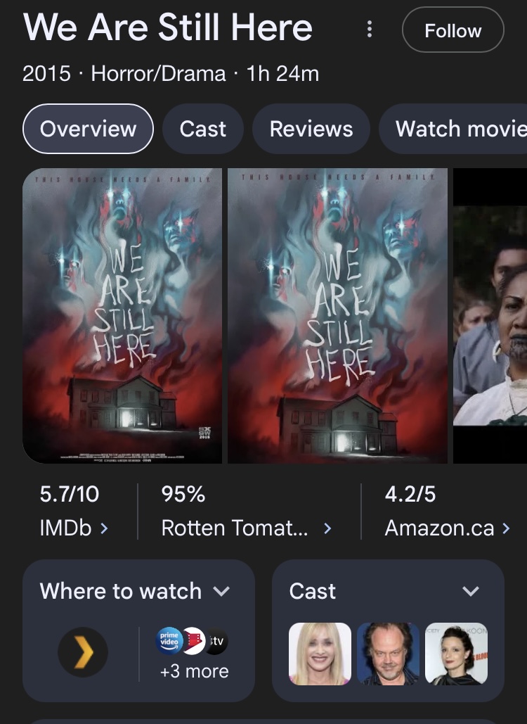Tap the Plex streaming service icon
This screenshot has height=724, width=527.
pyautogui.click(x=83, y=652)
